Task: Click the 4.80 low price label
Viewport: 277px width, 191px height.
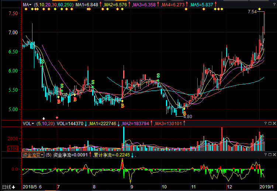Action: (x=188, y=116)
